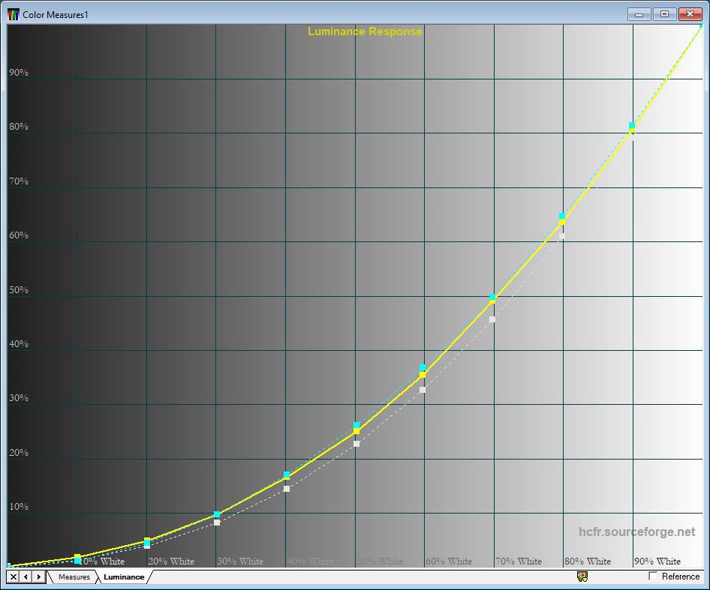This screenshot has width=710, height=590.
Task: Click the small yellow icon beside Reference
Action: pos(582,576)
